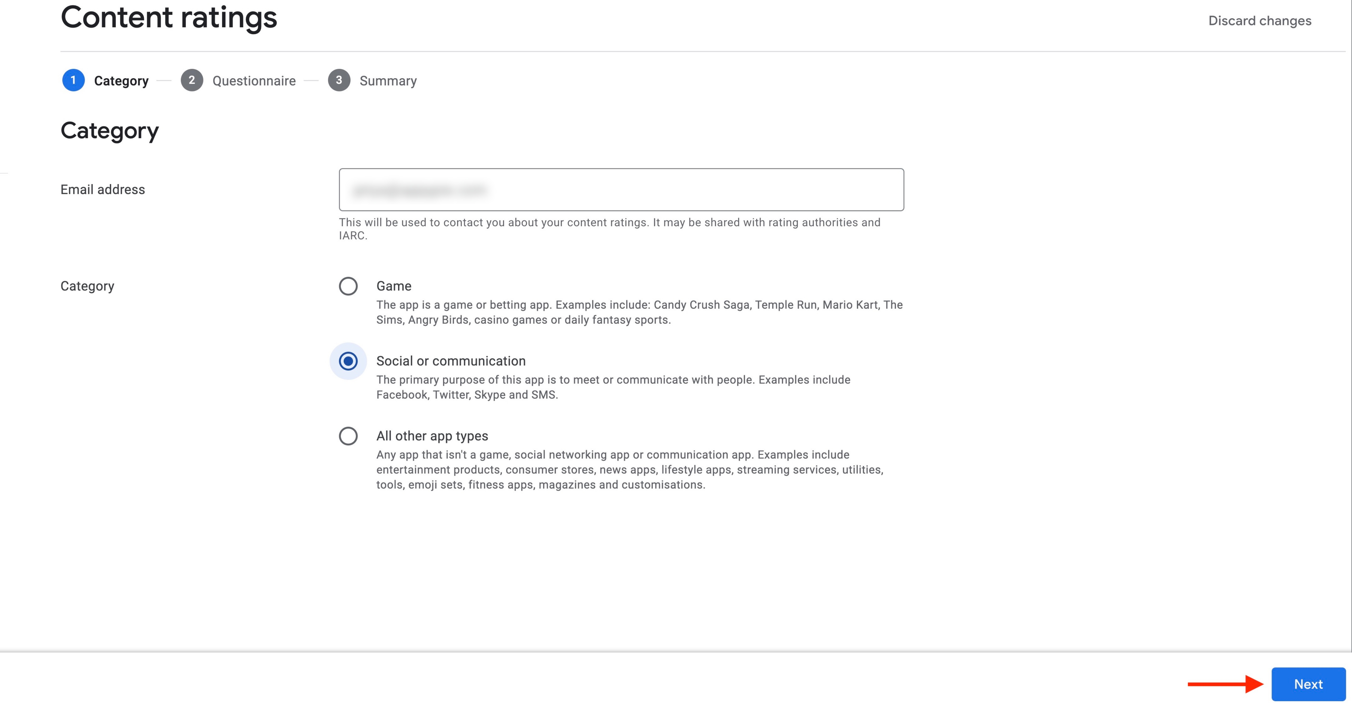Screen dimensions: 1352x709
Task: Open the Category step label
Action: pyautogui.click(x=121, y=81)
